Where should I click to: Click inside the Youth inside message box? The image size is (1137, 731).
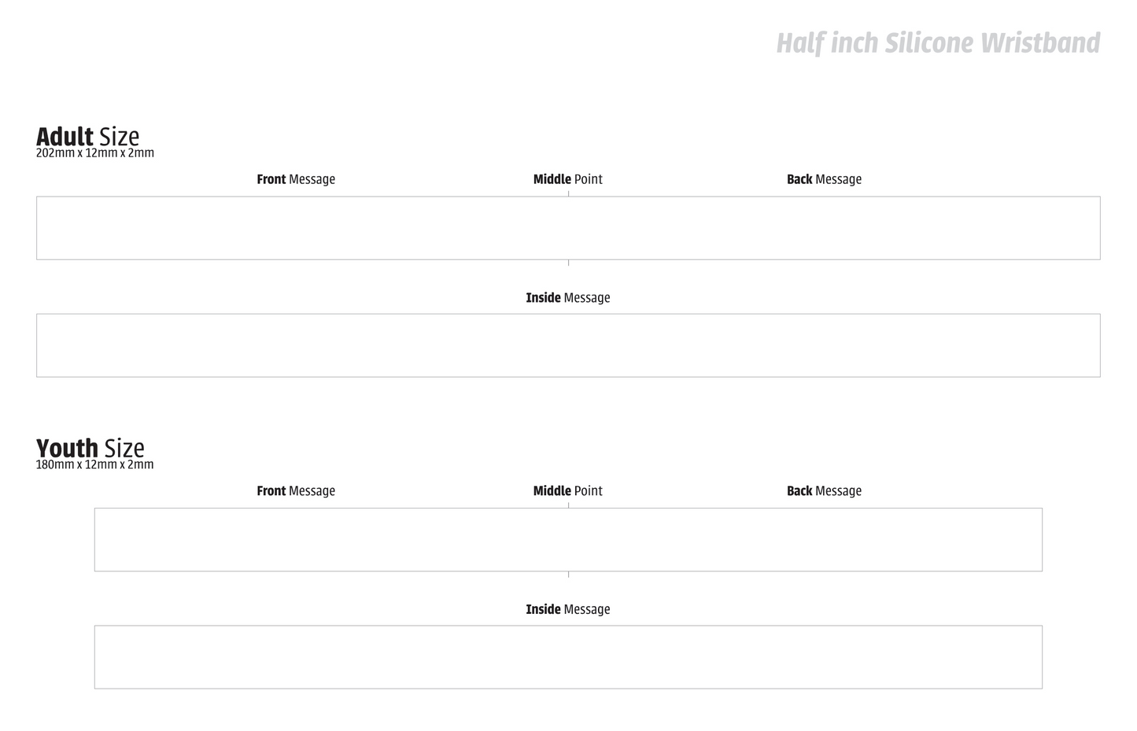pos(568,657)
